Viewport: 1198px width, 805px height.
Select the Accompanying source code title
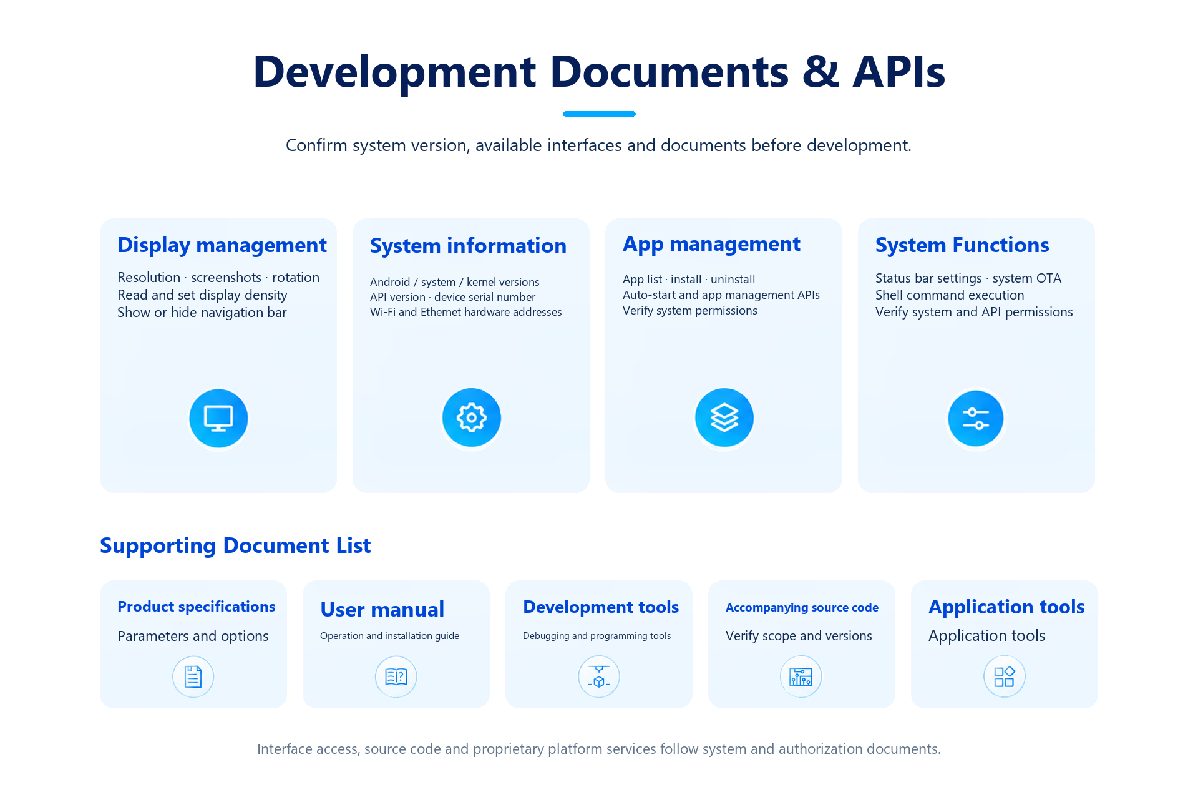coord(802,607)
